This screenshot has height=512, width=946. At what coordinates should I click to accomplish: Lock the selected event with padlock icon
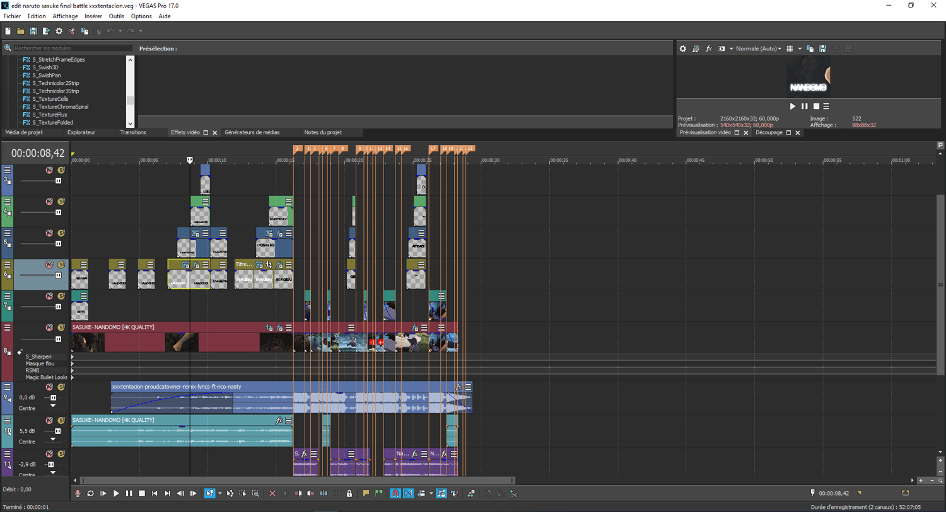349,494
